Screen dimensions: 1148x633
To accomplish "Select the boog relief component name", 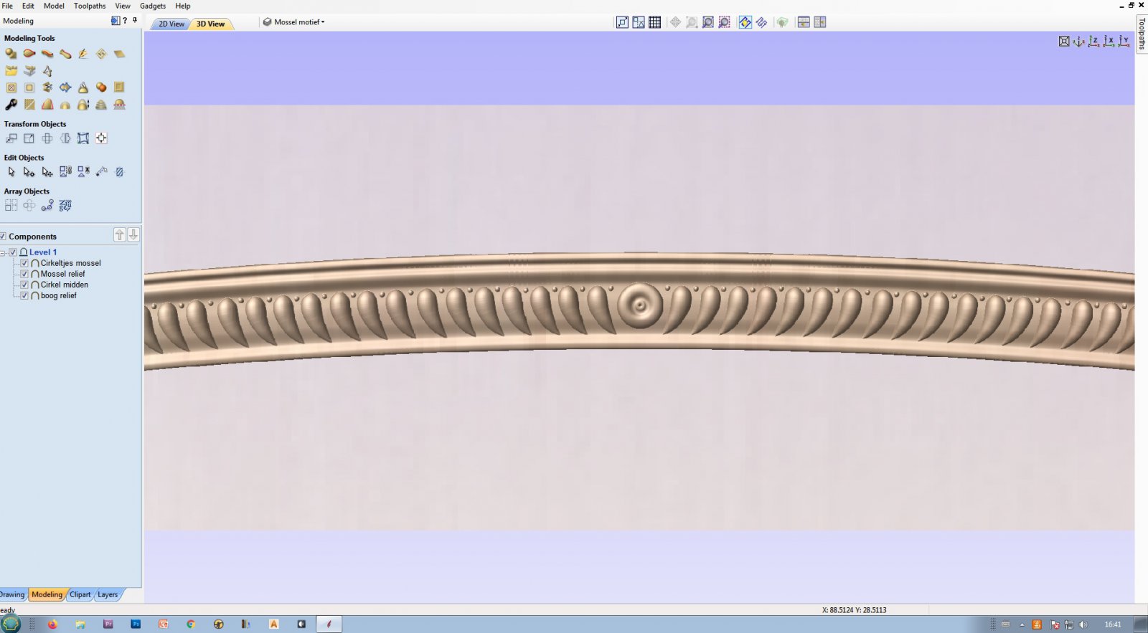I will coord(58,295).
